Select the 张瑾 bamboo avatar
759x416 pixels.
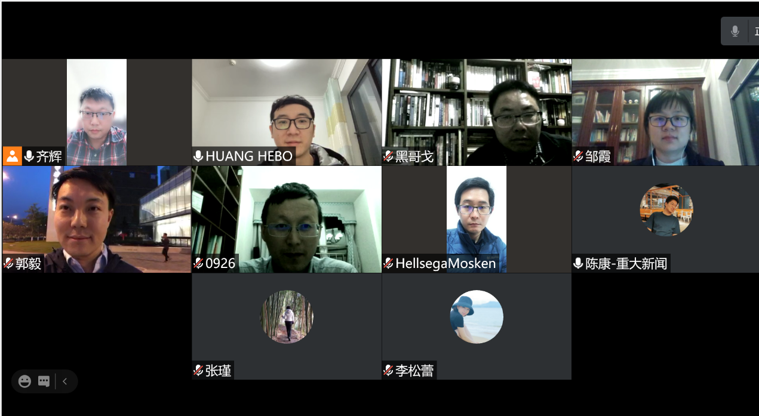tap(287, 317)
